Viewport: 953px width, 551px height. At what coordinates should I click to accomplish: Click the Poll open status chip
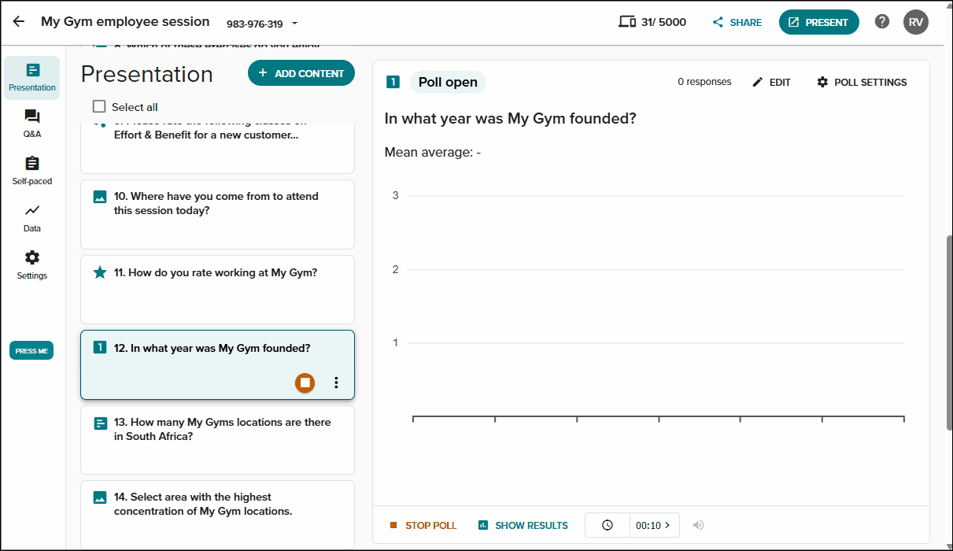click(448, 82)
